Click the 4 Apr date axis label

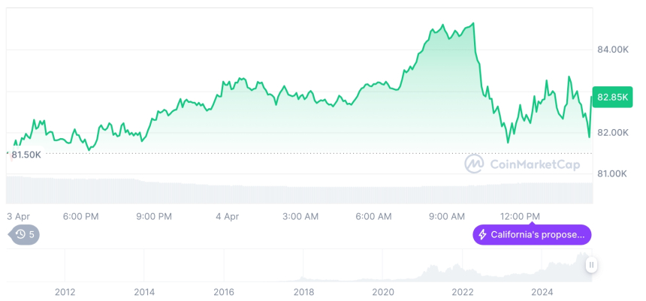pos(227,216)
